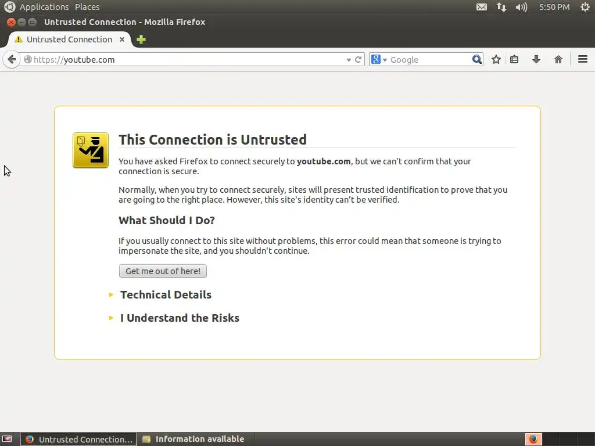Open the sound volume indicator
This screenshot has height=446, width=595.
pos(521,7)
